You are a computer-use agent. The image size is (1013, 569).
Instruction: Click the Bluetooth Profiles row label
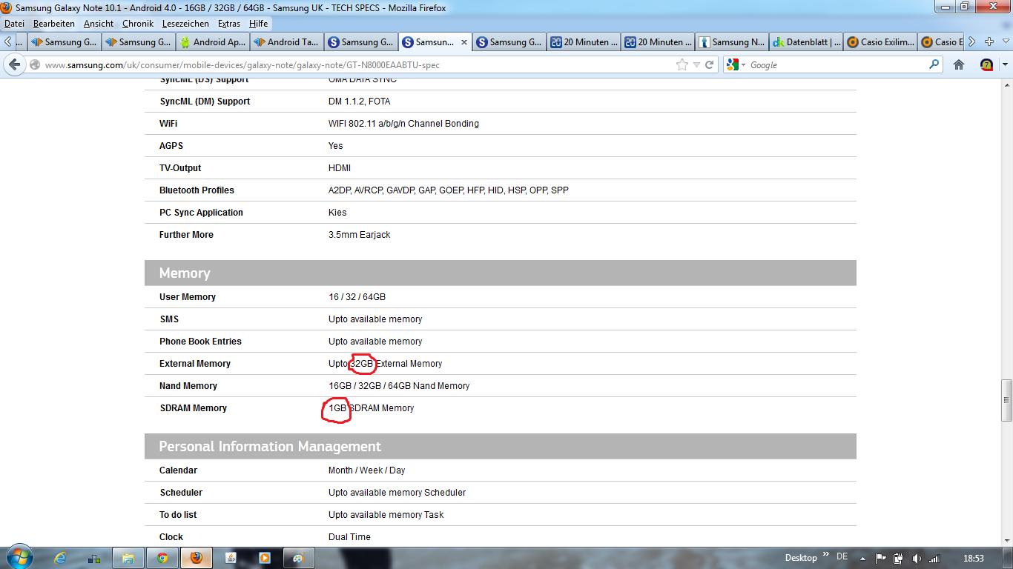point(197,190)
